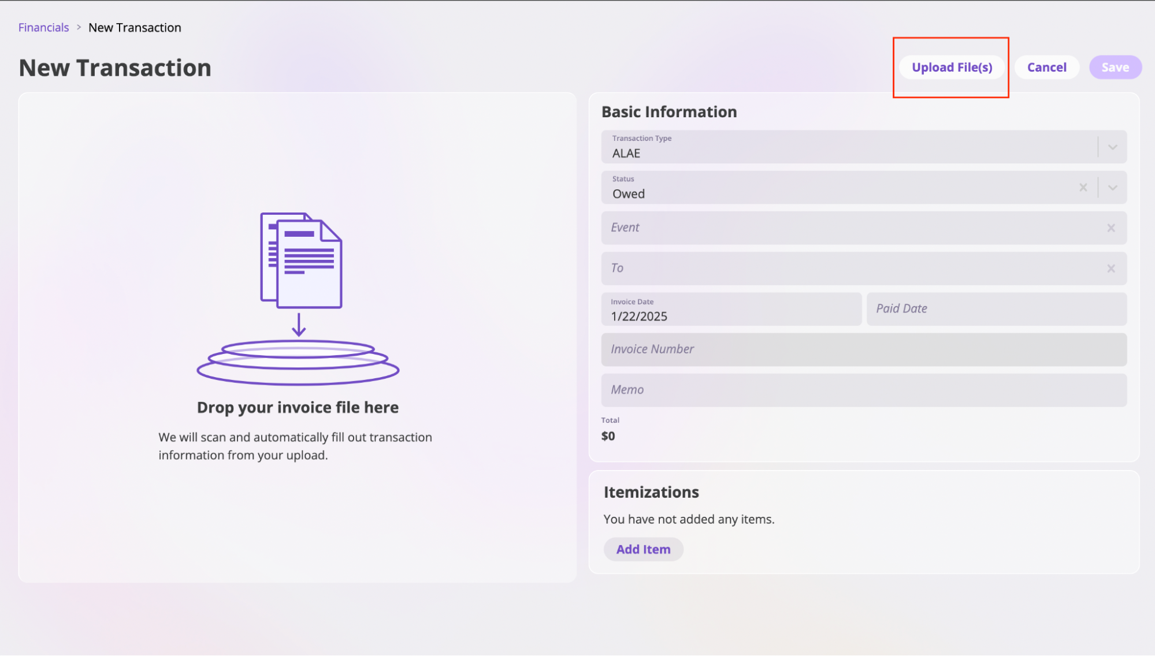This screenshot has width=1155, height=656.
Task: Clear the To field using X icon
Action: [x=1111, y=269]
